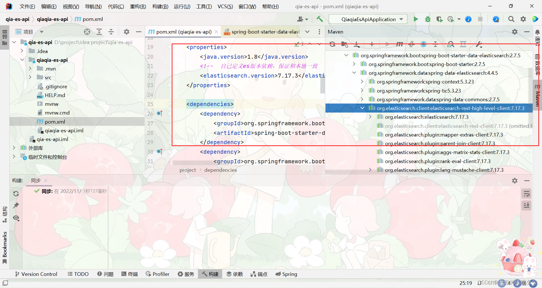Expand the .mvn folder
The height and width of the screenshot is (288, 542).
pyautogui.click(x=30, y=69)
